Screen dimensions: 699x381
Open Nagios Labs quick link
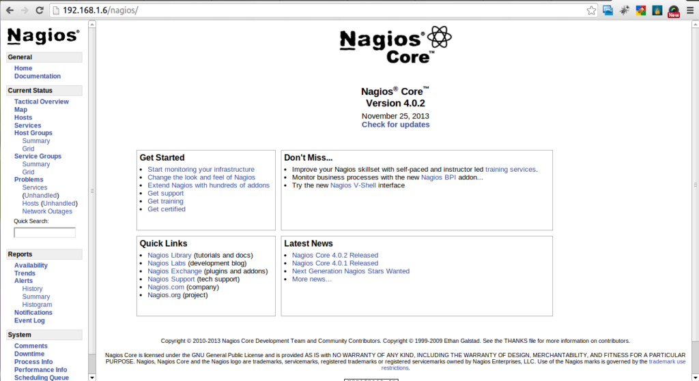(167, 264)
